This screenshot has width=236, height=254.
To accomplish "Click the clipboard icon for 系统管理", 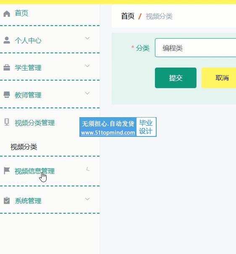I will point(7,201).
